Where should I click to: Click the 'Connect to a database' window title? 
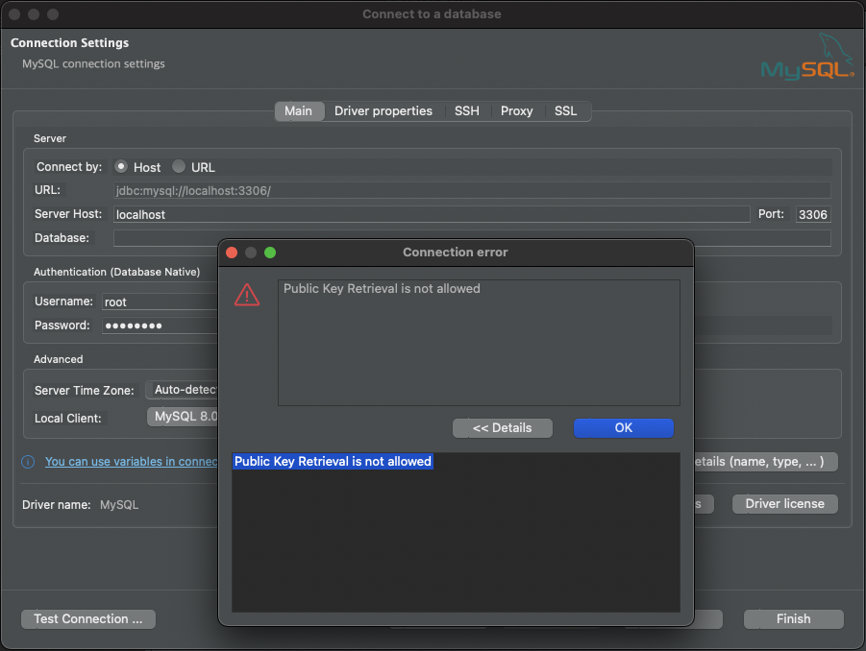[432, 14]
